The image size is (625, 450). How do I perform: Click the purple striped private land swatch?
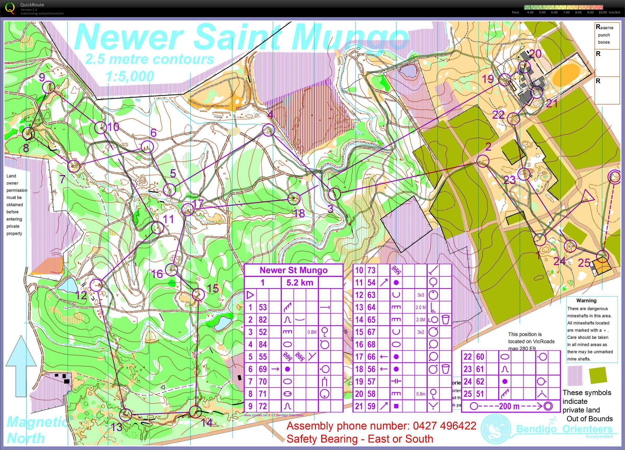(x=575, y=375)
